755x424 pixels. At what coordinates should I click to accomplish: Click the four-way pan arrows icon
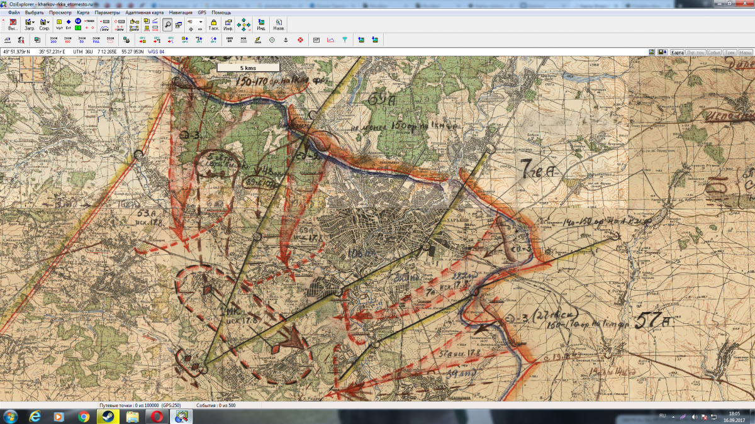pos(245,25)
